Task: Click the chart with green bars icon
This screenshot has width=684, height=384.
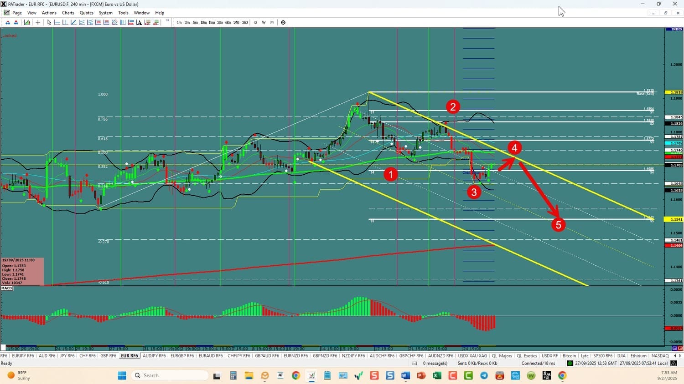Action: [x=27, y=22]
